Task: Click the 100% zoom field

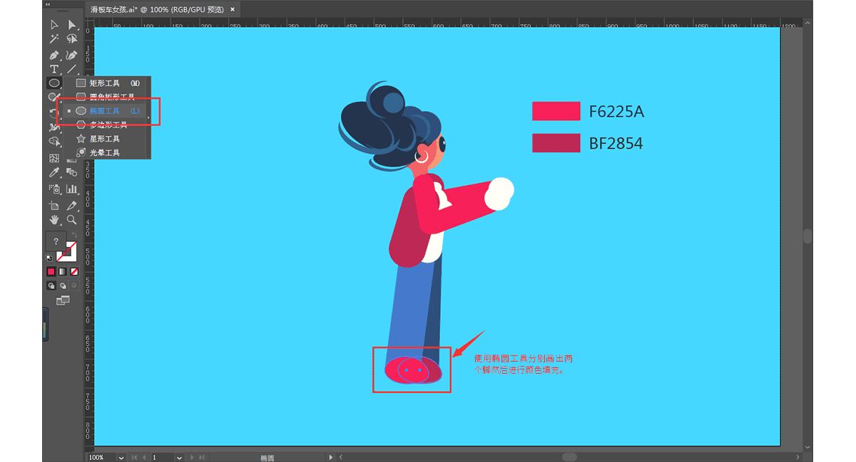Action: coord(101,457)
